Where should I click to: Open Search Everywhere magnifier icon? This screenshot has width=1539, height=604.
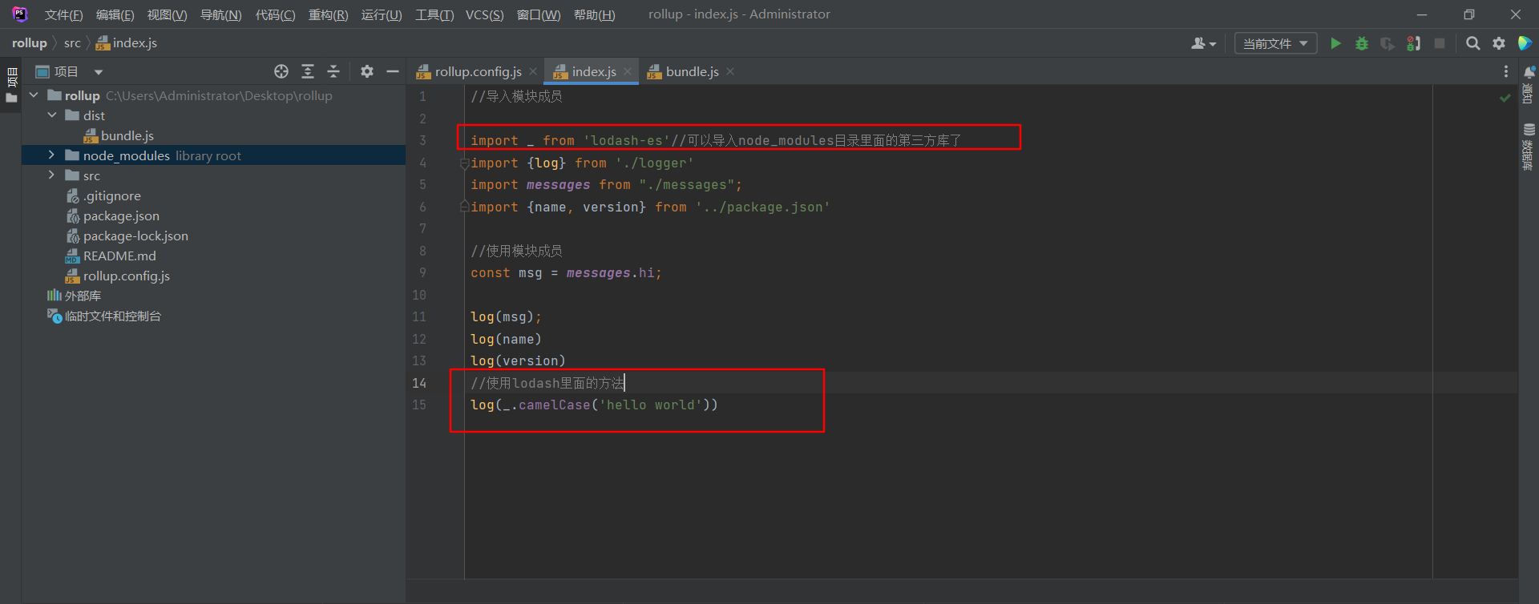tap(1472, 43)
